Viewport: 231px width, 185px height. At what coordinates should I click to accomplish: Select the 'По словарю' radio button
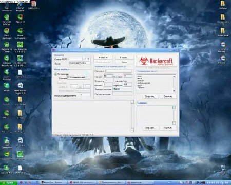[55, 74]
